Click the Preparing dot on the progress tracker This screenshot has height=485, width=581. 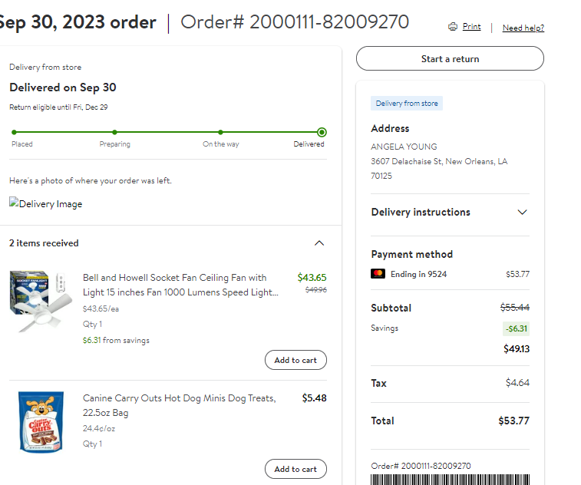coord(114,132)
